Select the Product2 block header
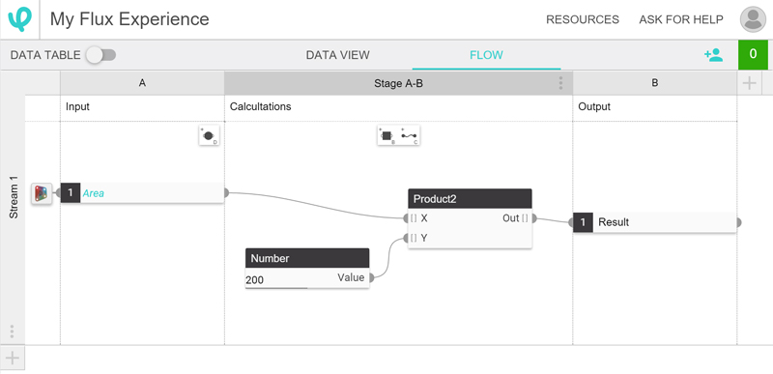Image resolution: width=773 pixels, height=374 pixels. point(470,198)
